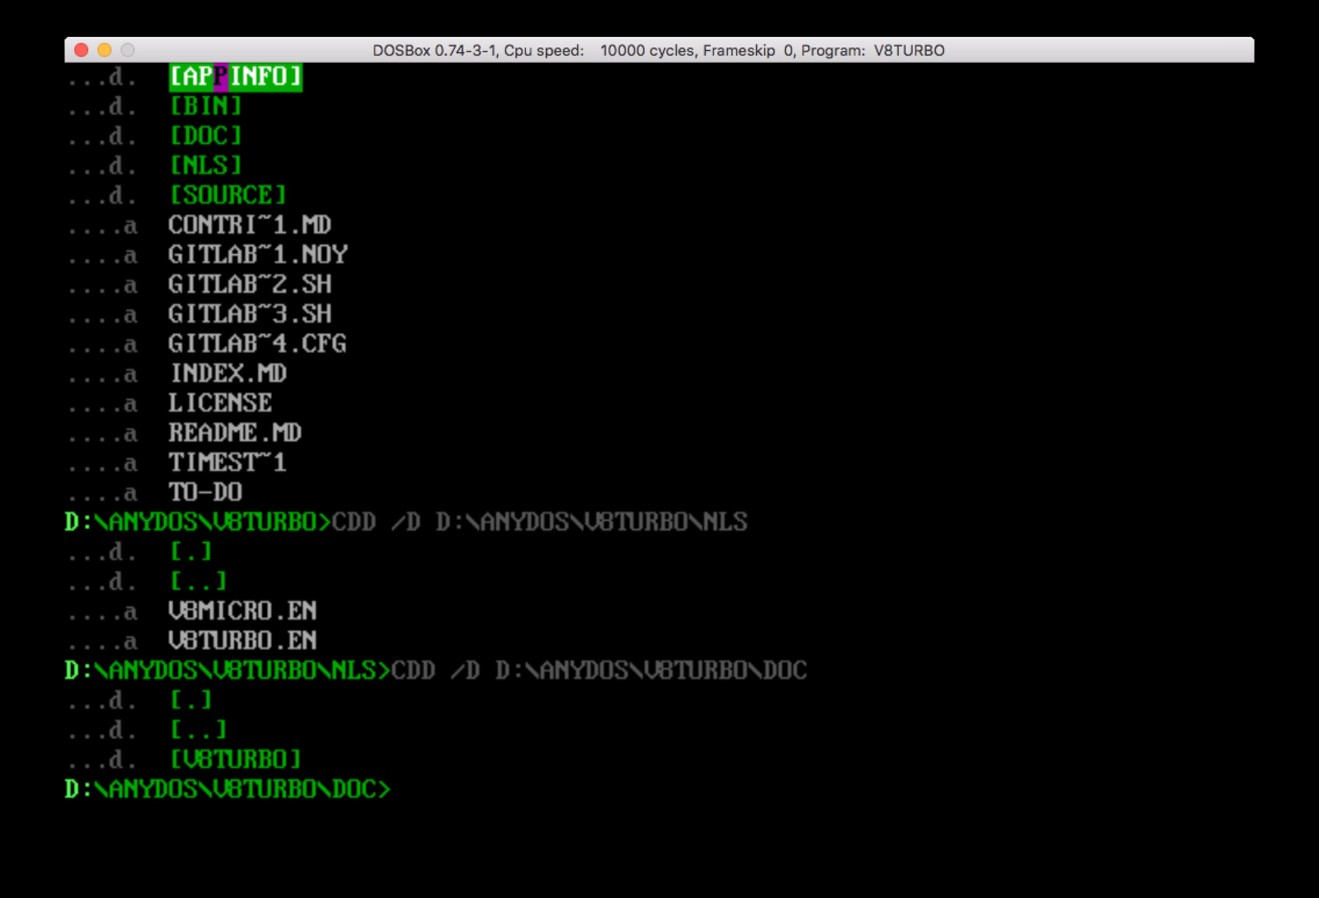The width and height of the screenshot is (1319, 898).
Task: Click the README.MD file entry
Action: [234, 433]
